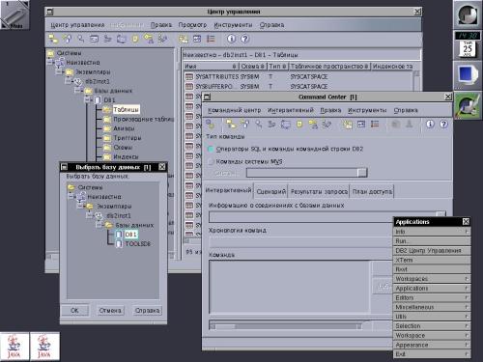Image resolution: width=483 pixels, height=362 pixels.
Task: Open Journal notebook icon in Control Center toolbar
Action: (x=135, y=39)
